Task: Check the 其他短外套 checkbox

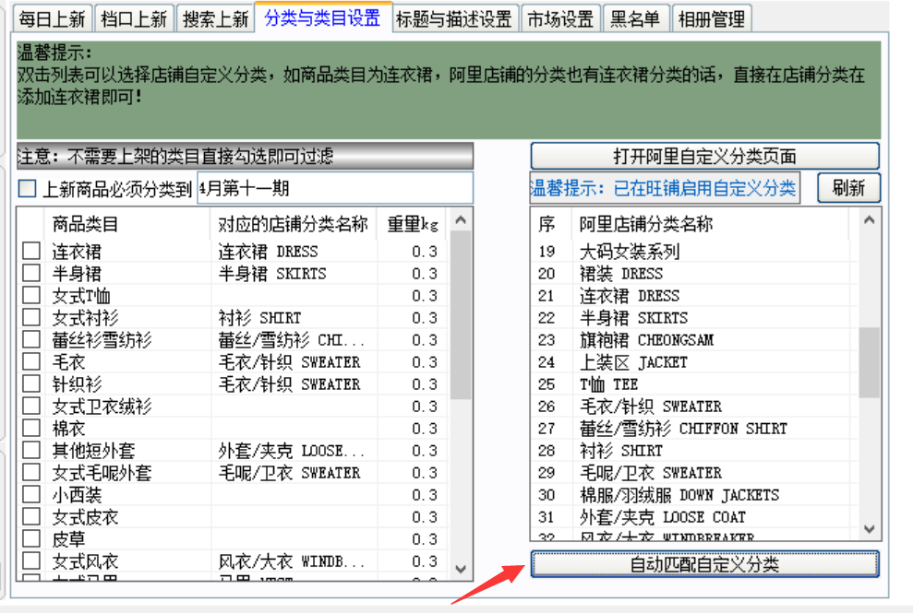Action: tap(30, 450)
